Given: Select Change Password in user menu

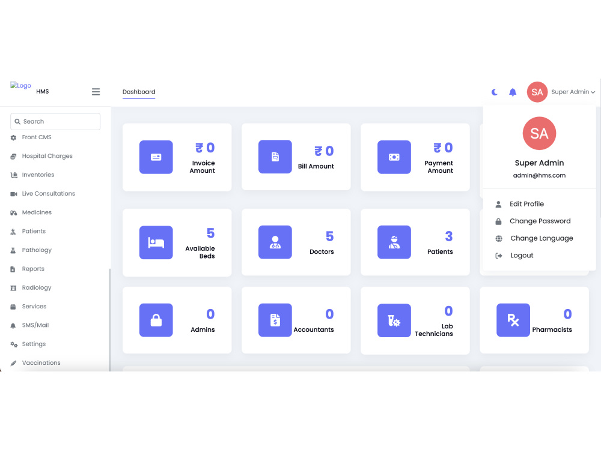Looking at the screenshot, I should click(x=540, y=221).
